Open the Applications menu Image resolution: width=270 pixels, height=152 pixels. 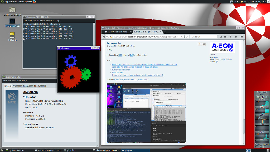[x=11, y=2]
